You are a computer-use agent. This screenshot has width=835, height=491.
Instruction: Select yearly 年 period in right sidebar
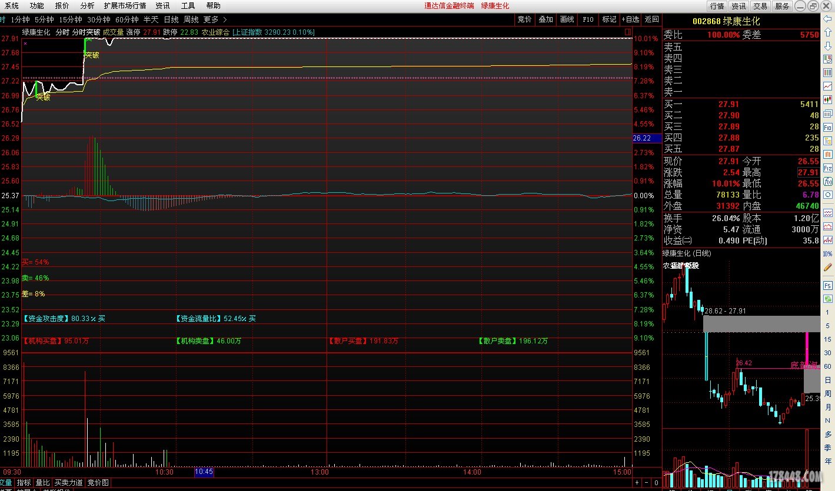[x=828, y=461]
